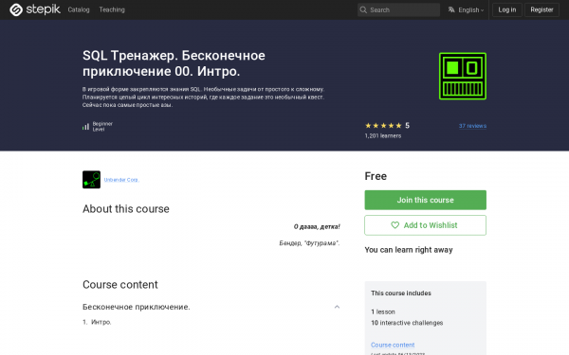Click the Free price label
The width and height of the screenshot is (569, 355).
click(376, 176)
